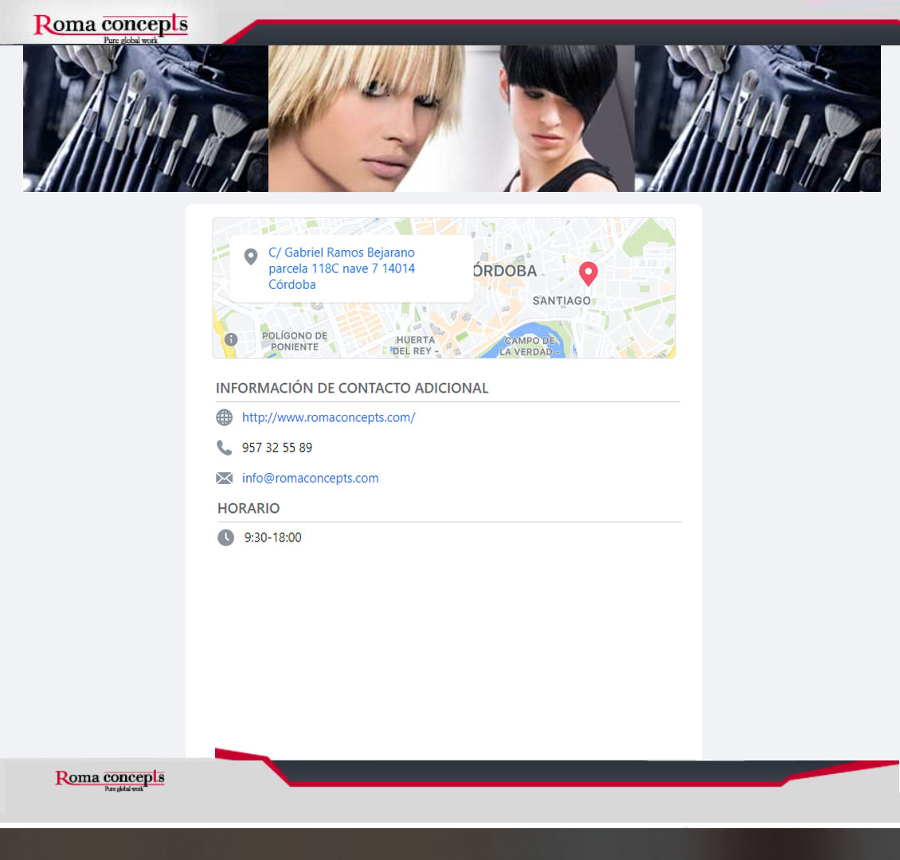Click the phone icon beside 957 32 55 89
900x860 pixels.
point(225,448)
